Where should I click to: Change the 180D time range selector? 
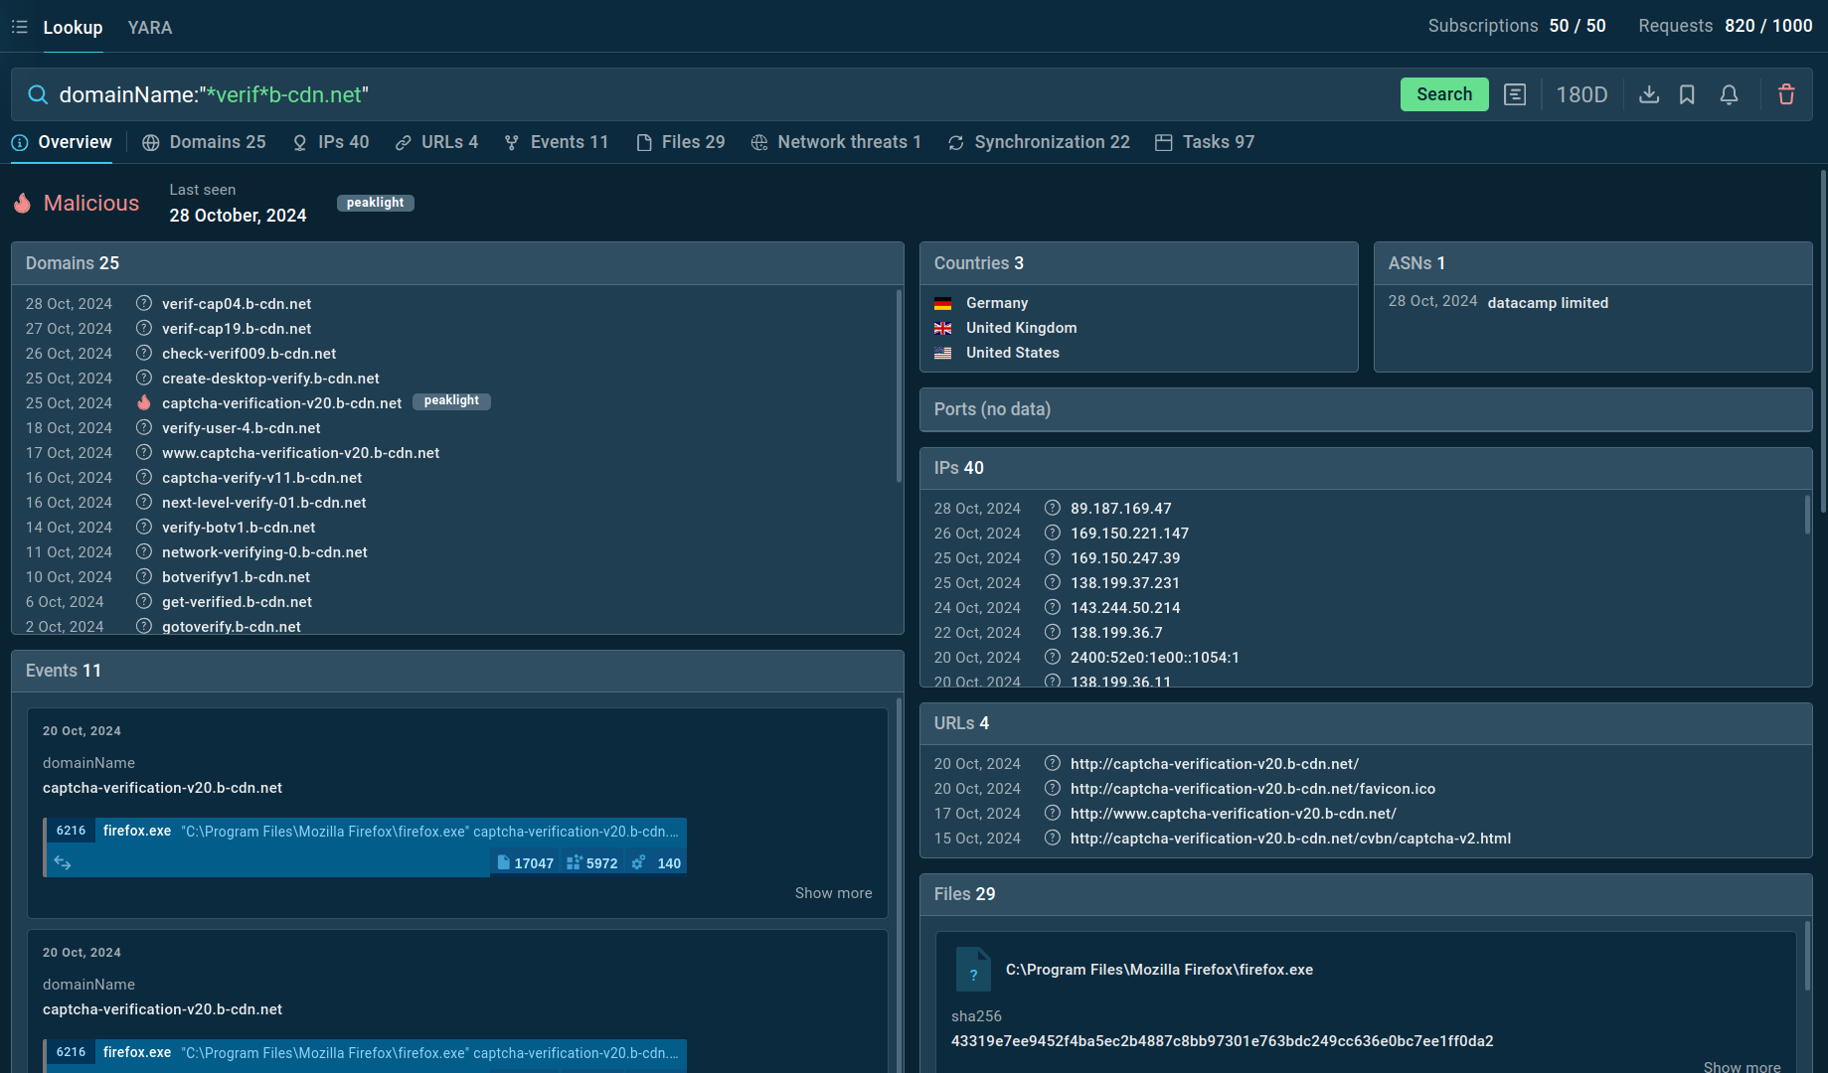pos(1581,94)
